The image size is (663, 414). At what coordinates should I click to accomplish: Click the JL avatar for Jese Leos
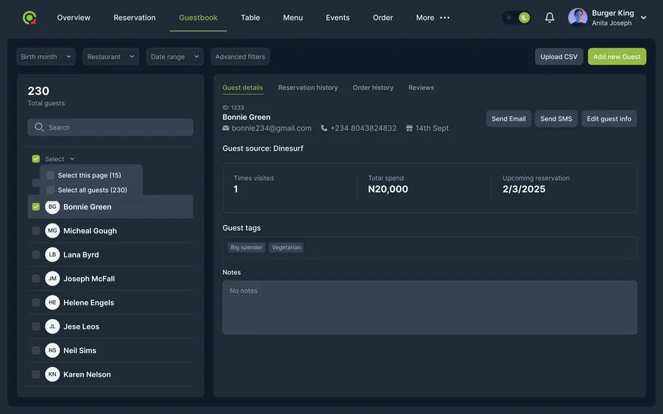pos(52,326)
